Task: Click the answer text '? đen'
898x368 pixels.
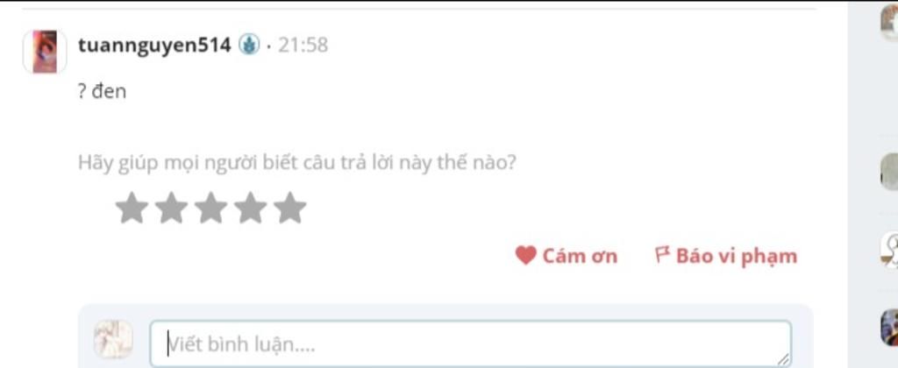Action: coord(102,92)
